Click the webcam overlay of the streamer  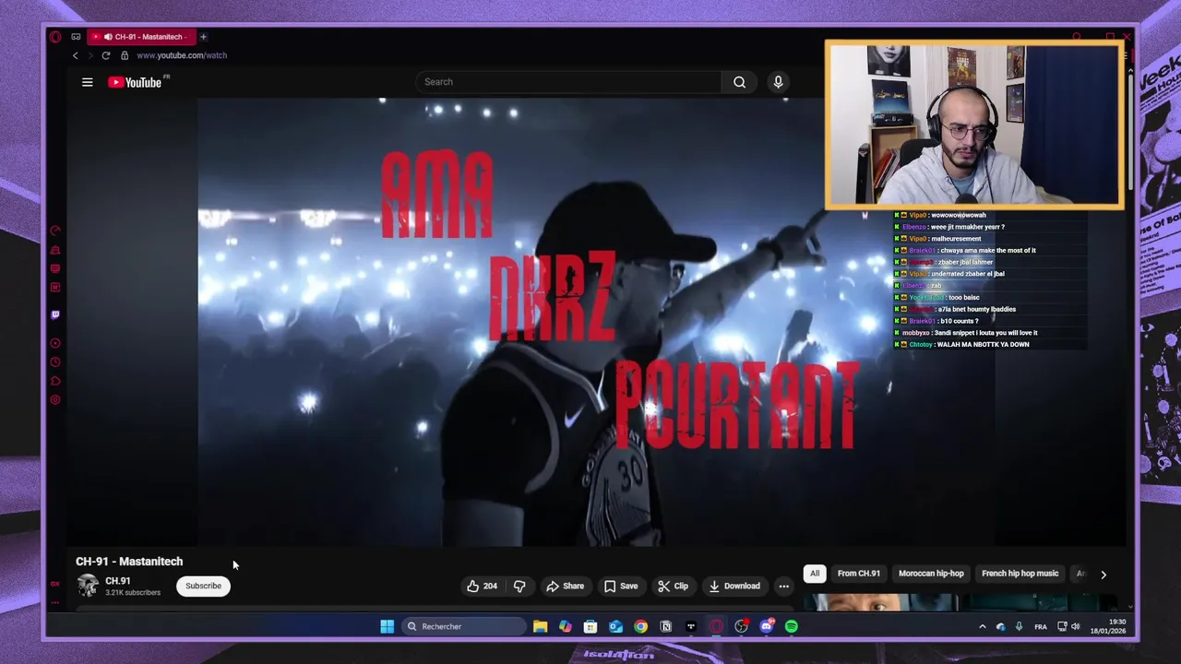coord(974,125)
